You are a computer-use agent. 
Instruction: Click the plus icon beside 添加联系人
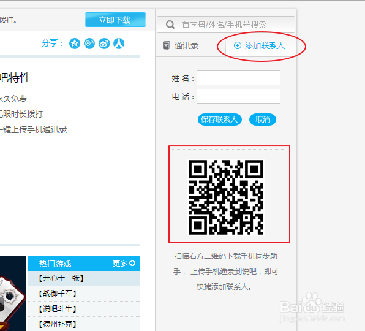237,45
